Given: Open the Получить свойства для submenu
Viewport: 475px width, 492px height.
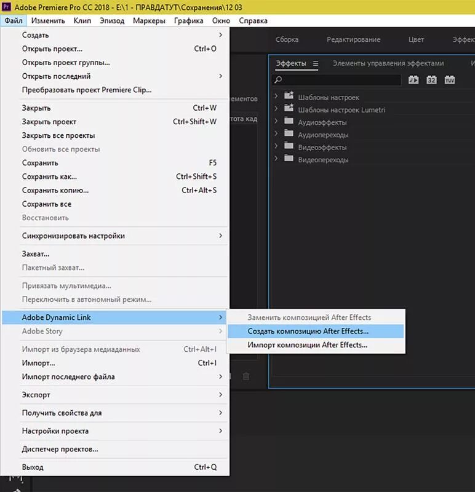Looking at the screenshot, I should point(115,413).
